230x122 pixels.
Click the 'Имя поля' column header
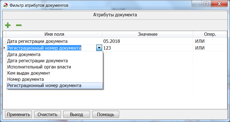pyautogui.click(x=54, y=34)
